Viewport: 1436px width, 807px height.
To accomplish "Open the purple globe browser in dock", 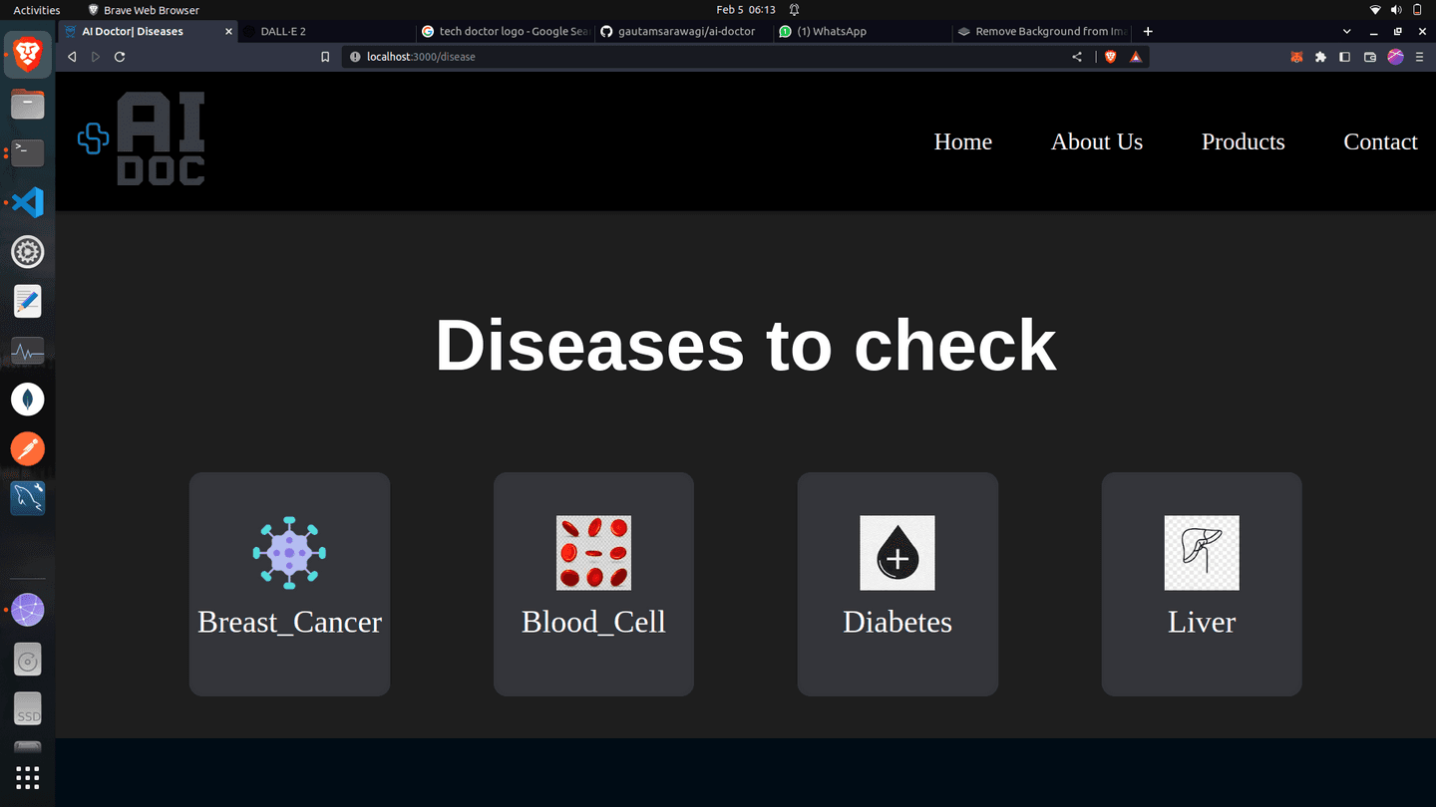I will click(x=28, y=610).
